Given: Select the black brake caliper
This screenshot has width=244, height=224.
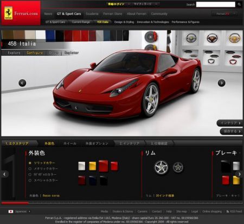Looking at the screenshot, I should tap(226, 166).
